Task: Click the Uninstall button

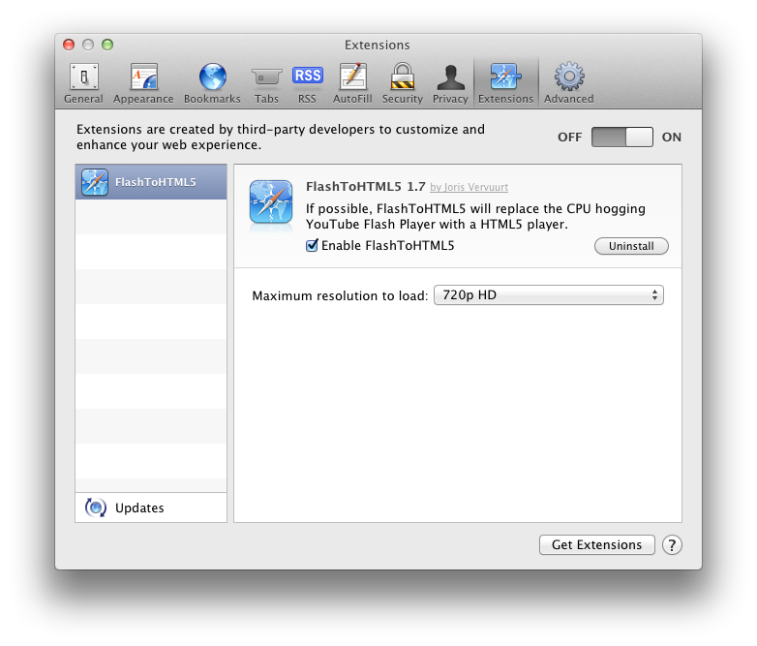Action: 630,246
